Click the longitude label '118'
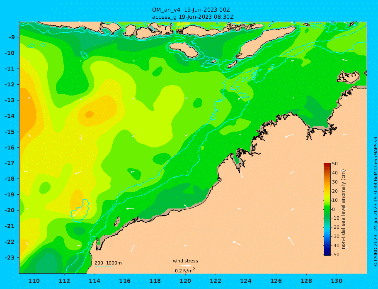Viewport: 378px width, 289px height. click(155, 281)
